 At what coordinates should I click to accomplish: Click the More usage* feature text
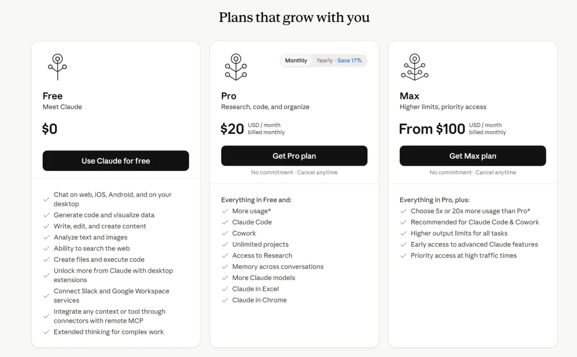coord(251,211)
